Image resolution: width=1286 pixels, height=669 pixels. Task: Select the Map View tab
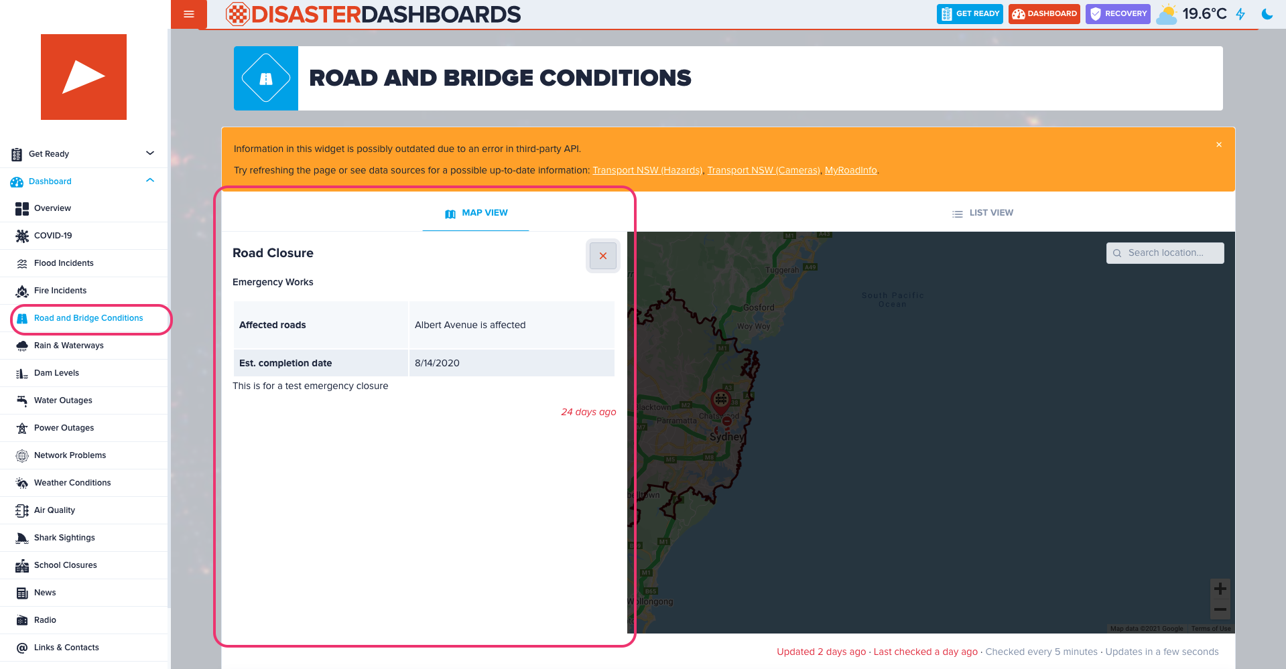pos(476,213)
